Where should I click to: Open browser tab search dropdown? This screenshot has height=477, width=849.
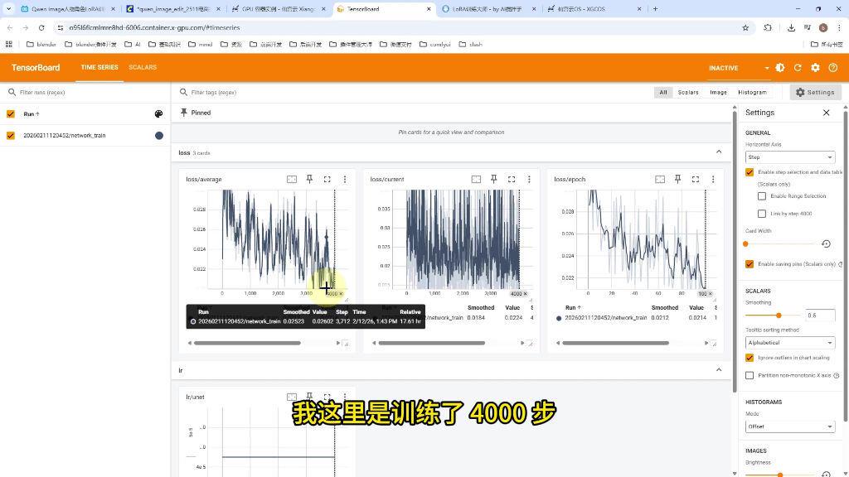[8, 8]
